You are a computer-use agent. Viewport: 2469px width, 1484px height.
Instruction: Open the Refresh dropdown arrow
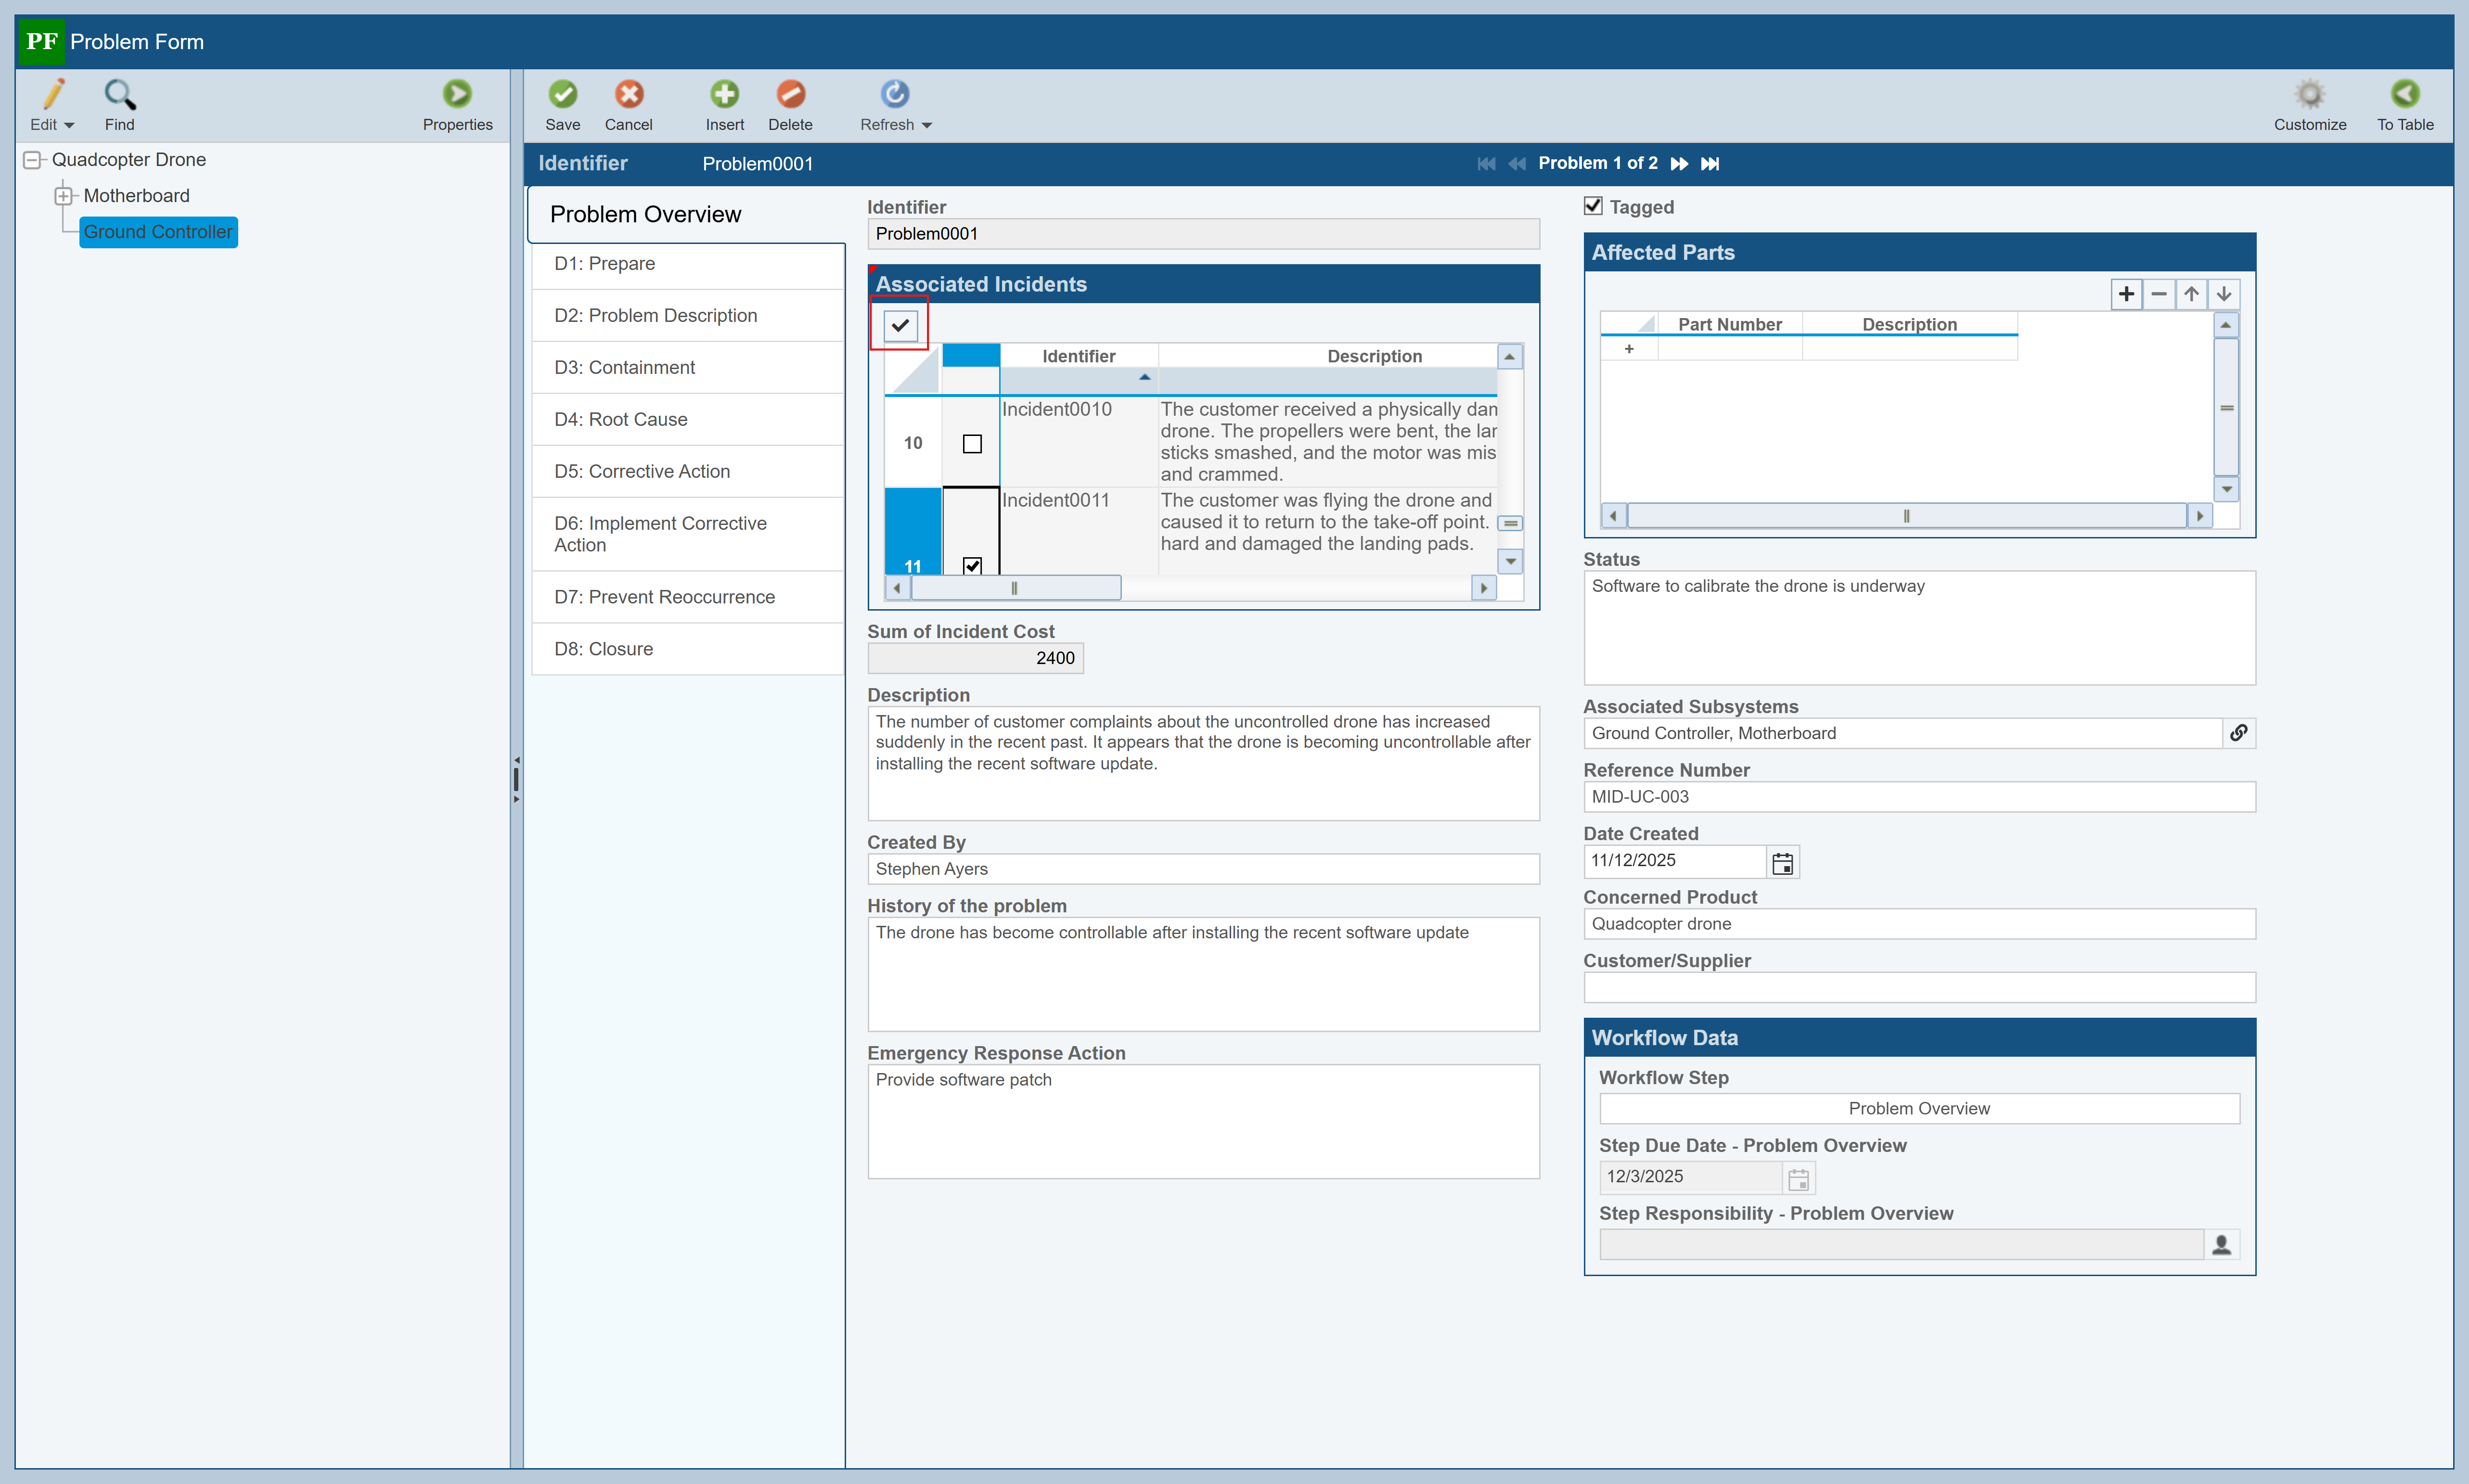[x=926, y=126]
